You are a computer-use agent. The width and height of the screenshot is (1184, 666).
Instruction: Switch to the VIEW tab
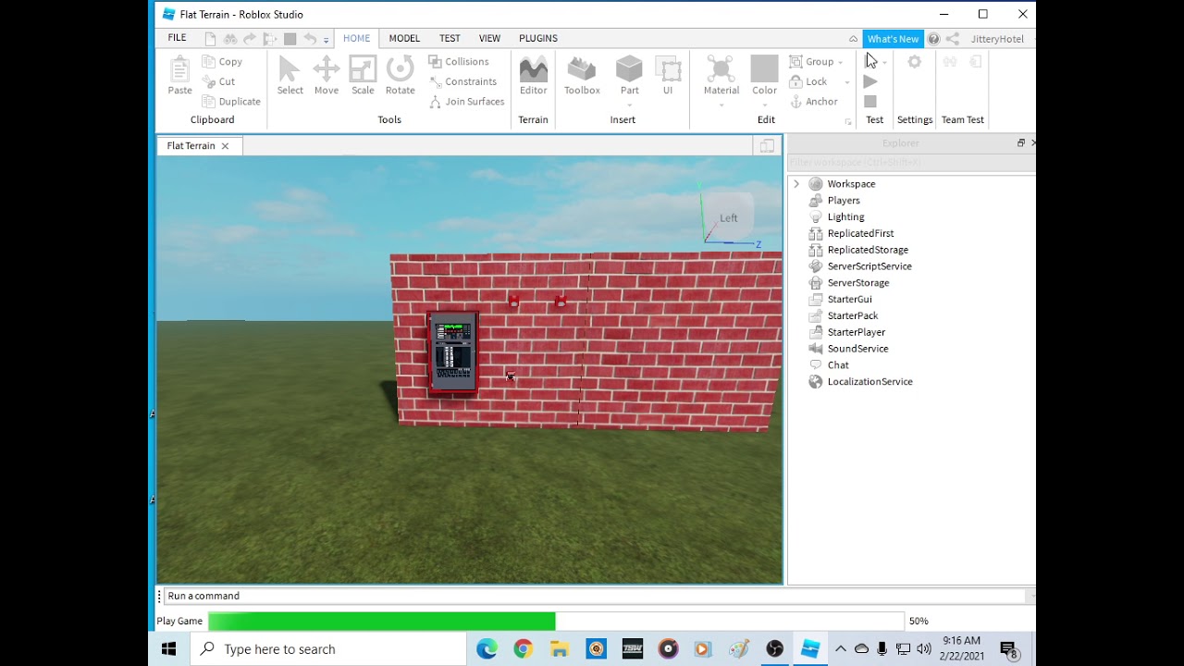[489, 38]
